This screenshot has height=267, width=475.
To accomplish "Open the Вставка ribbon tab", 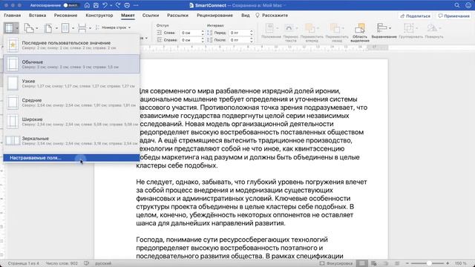I will point(38,15).
